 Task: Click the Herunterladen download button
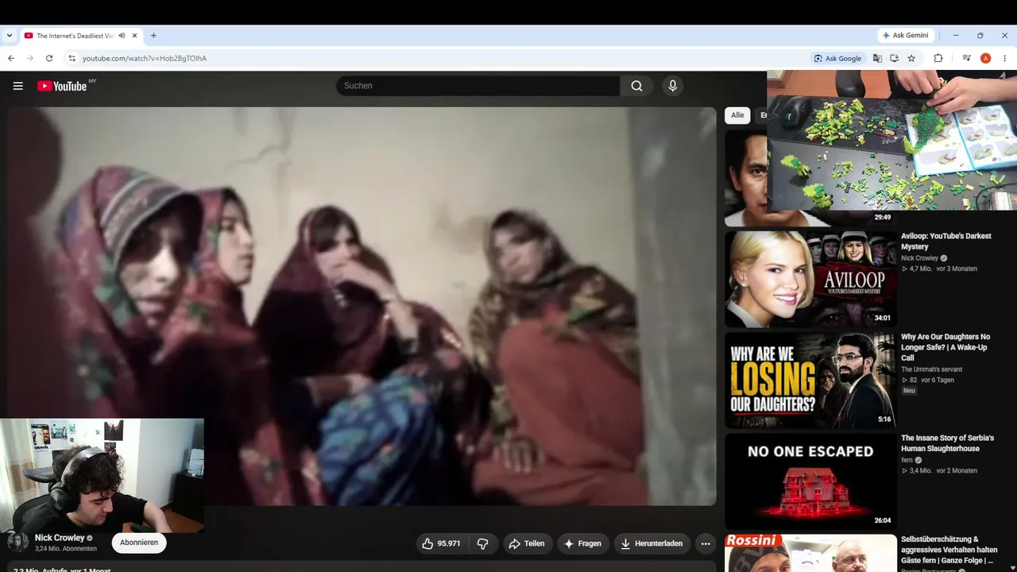[x=652, y=543]
